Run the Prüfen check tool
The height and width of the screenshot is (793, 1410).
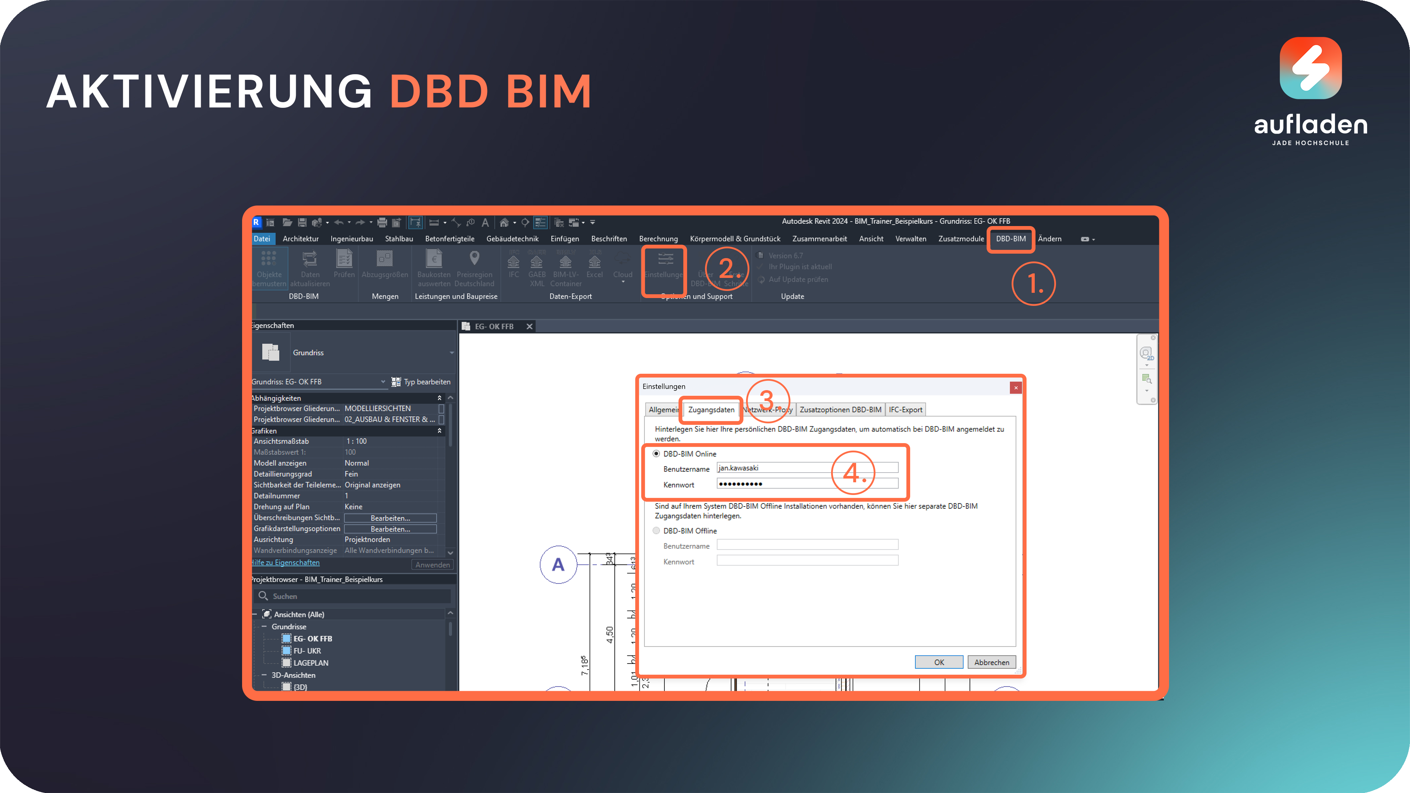click(x=344, y=264)
